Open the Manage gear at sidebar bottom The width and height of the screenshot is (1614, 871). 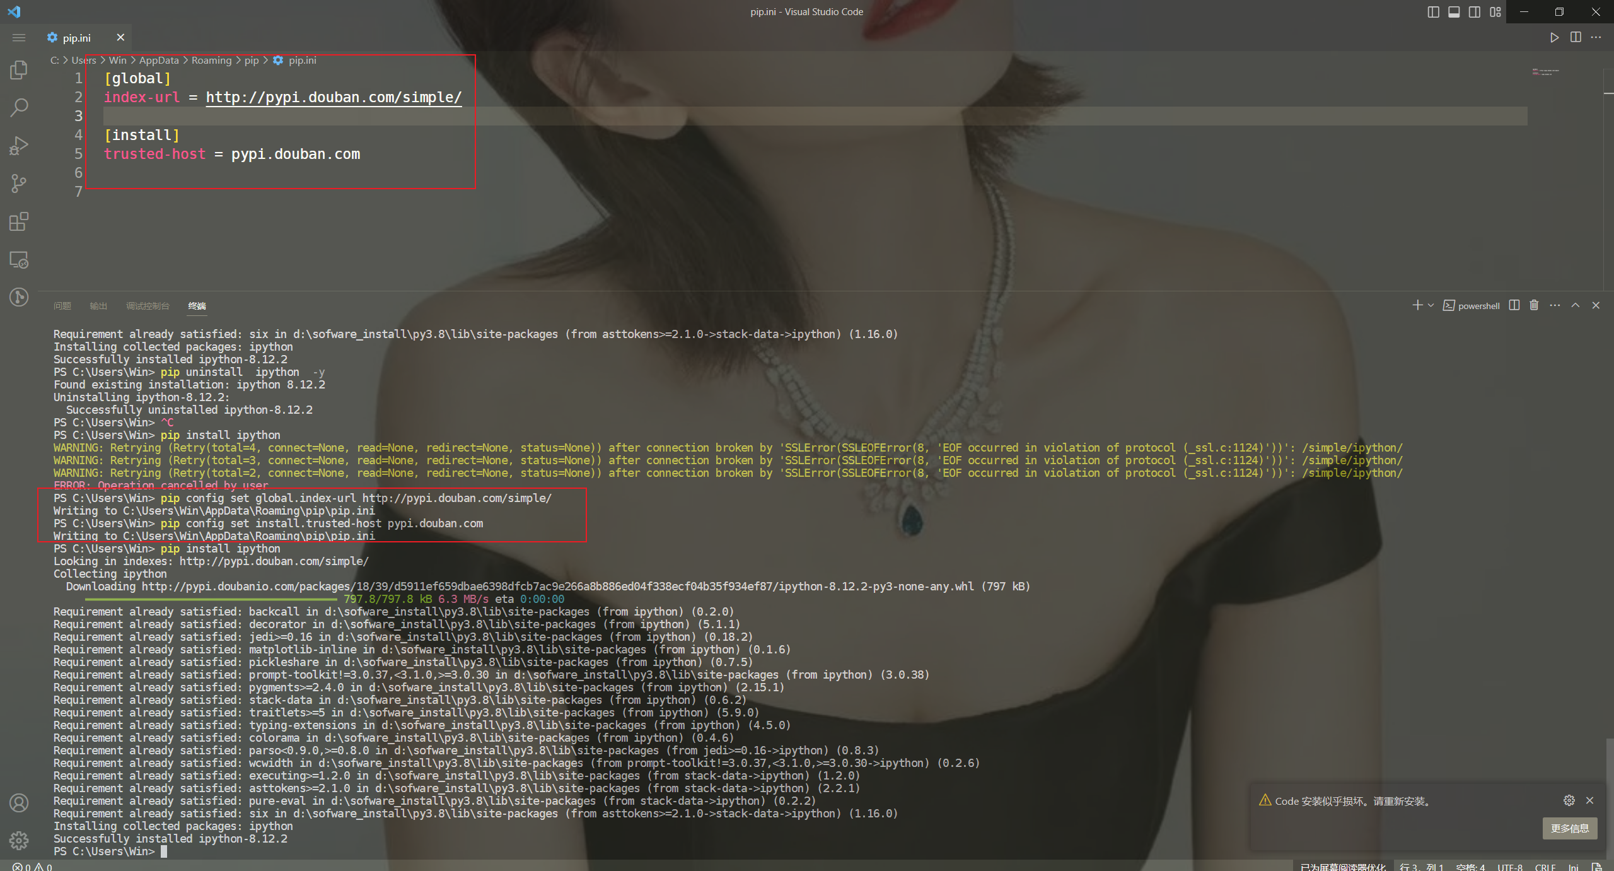tap(19, 840)
